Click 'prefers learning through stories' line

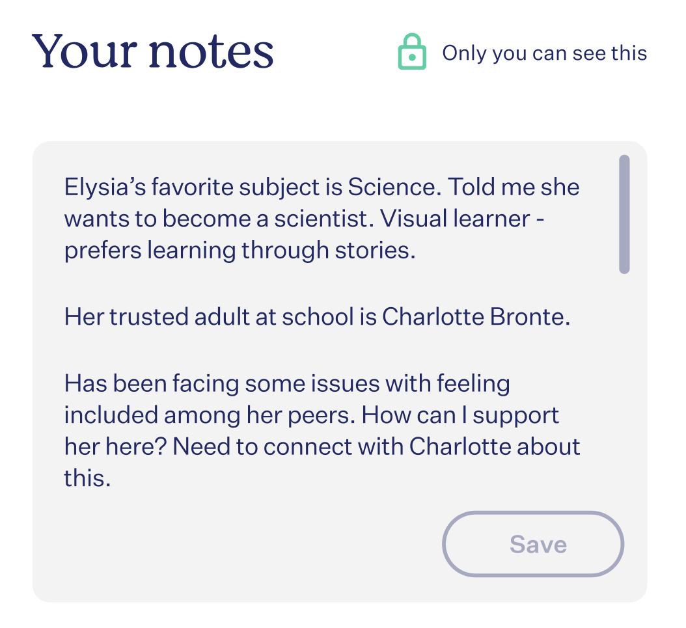click(x=240, y=251)
